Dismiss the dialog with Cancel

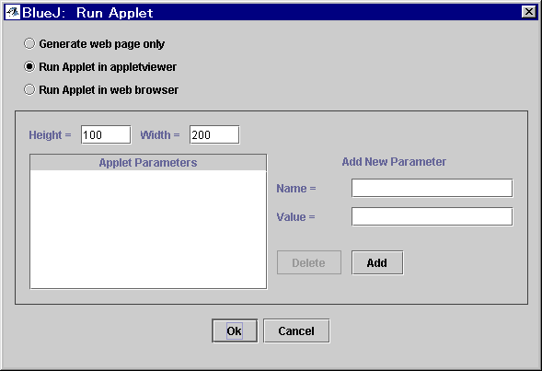coord(296,330)
